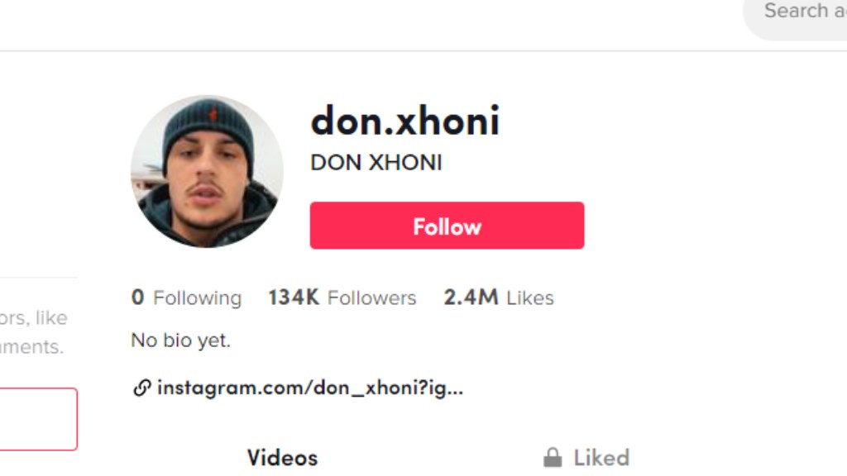The width and height of the screenshot is (847, 476).
Task: Click the red Follow button
Action: click(x=447, y=226)
